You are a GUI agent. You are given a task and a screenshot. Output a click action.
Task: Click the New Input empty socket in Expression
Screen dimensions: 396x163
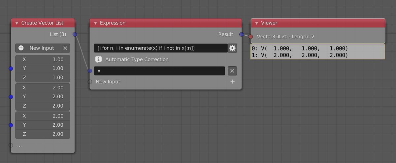pyautogui.click(x=90, y=81)
